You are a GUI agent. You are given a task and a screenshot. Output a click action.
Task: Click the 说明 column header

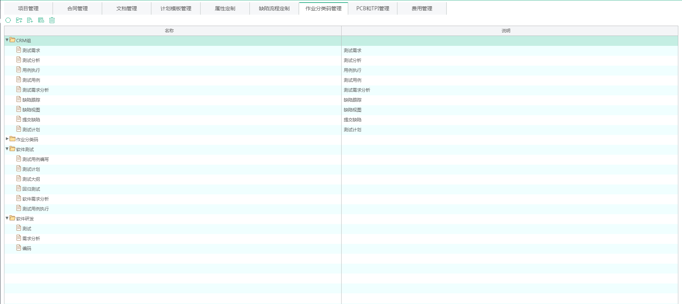[x=506, y=31]
